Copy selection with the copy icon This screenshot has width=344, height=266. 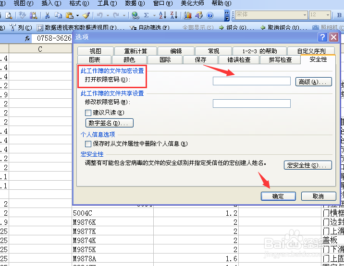click(58, 15)
